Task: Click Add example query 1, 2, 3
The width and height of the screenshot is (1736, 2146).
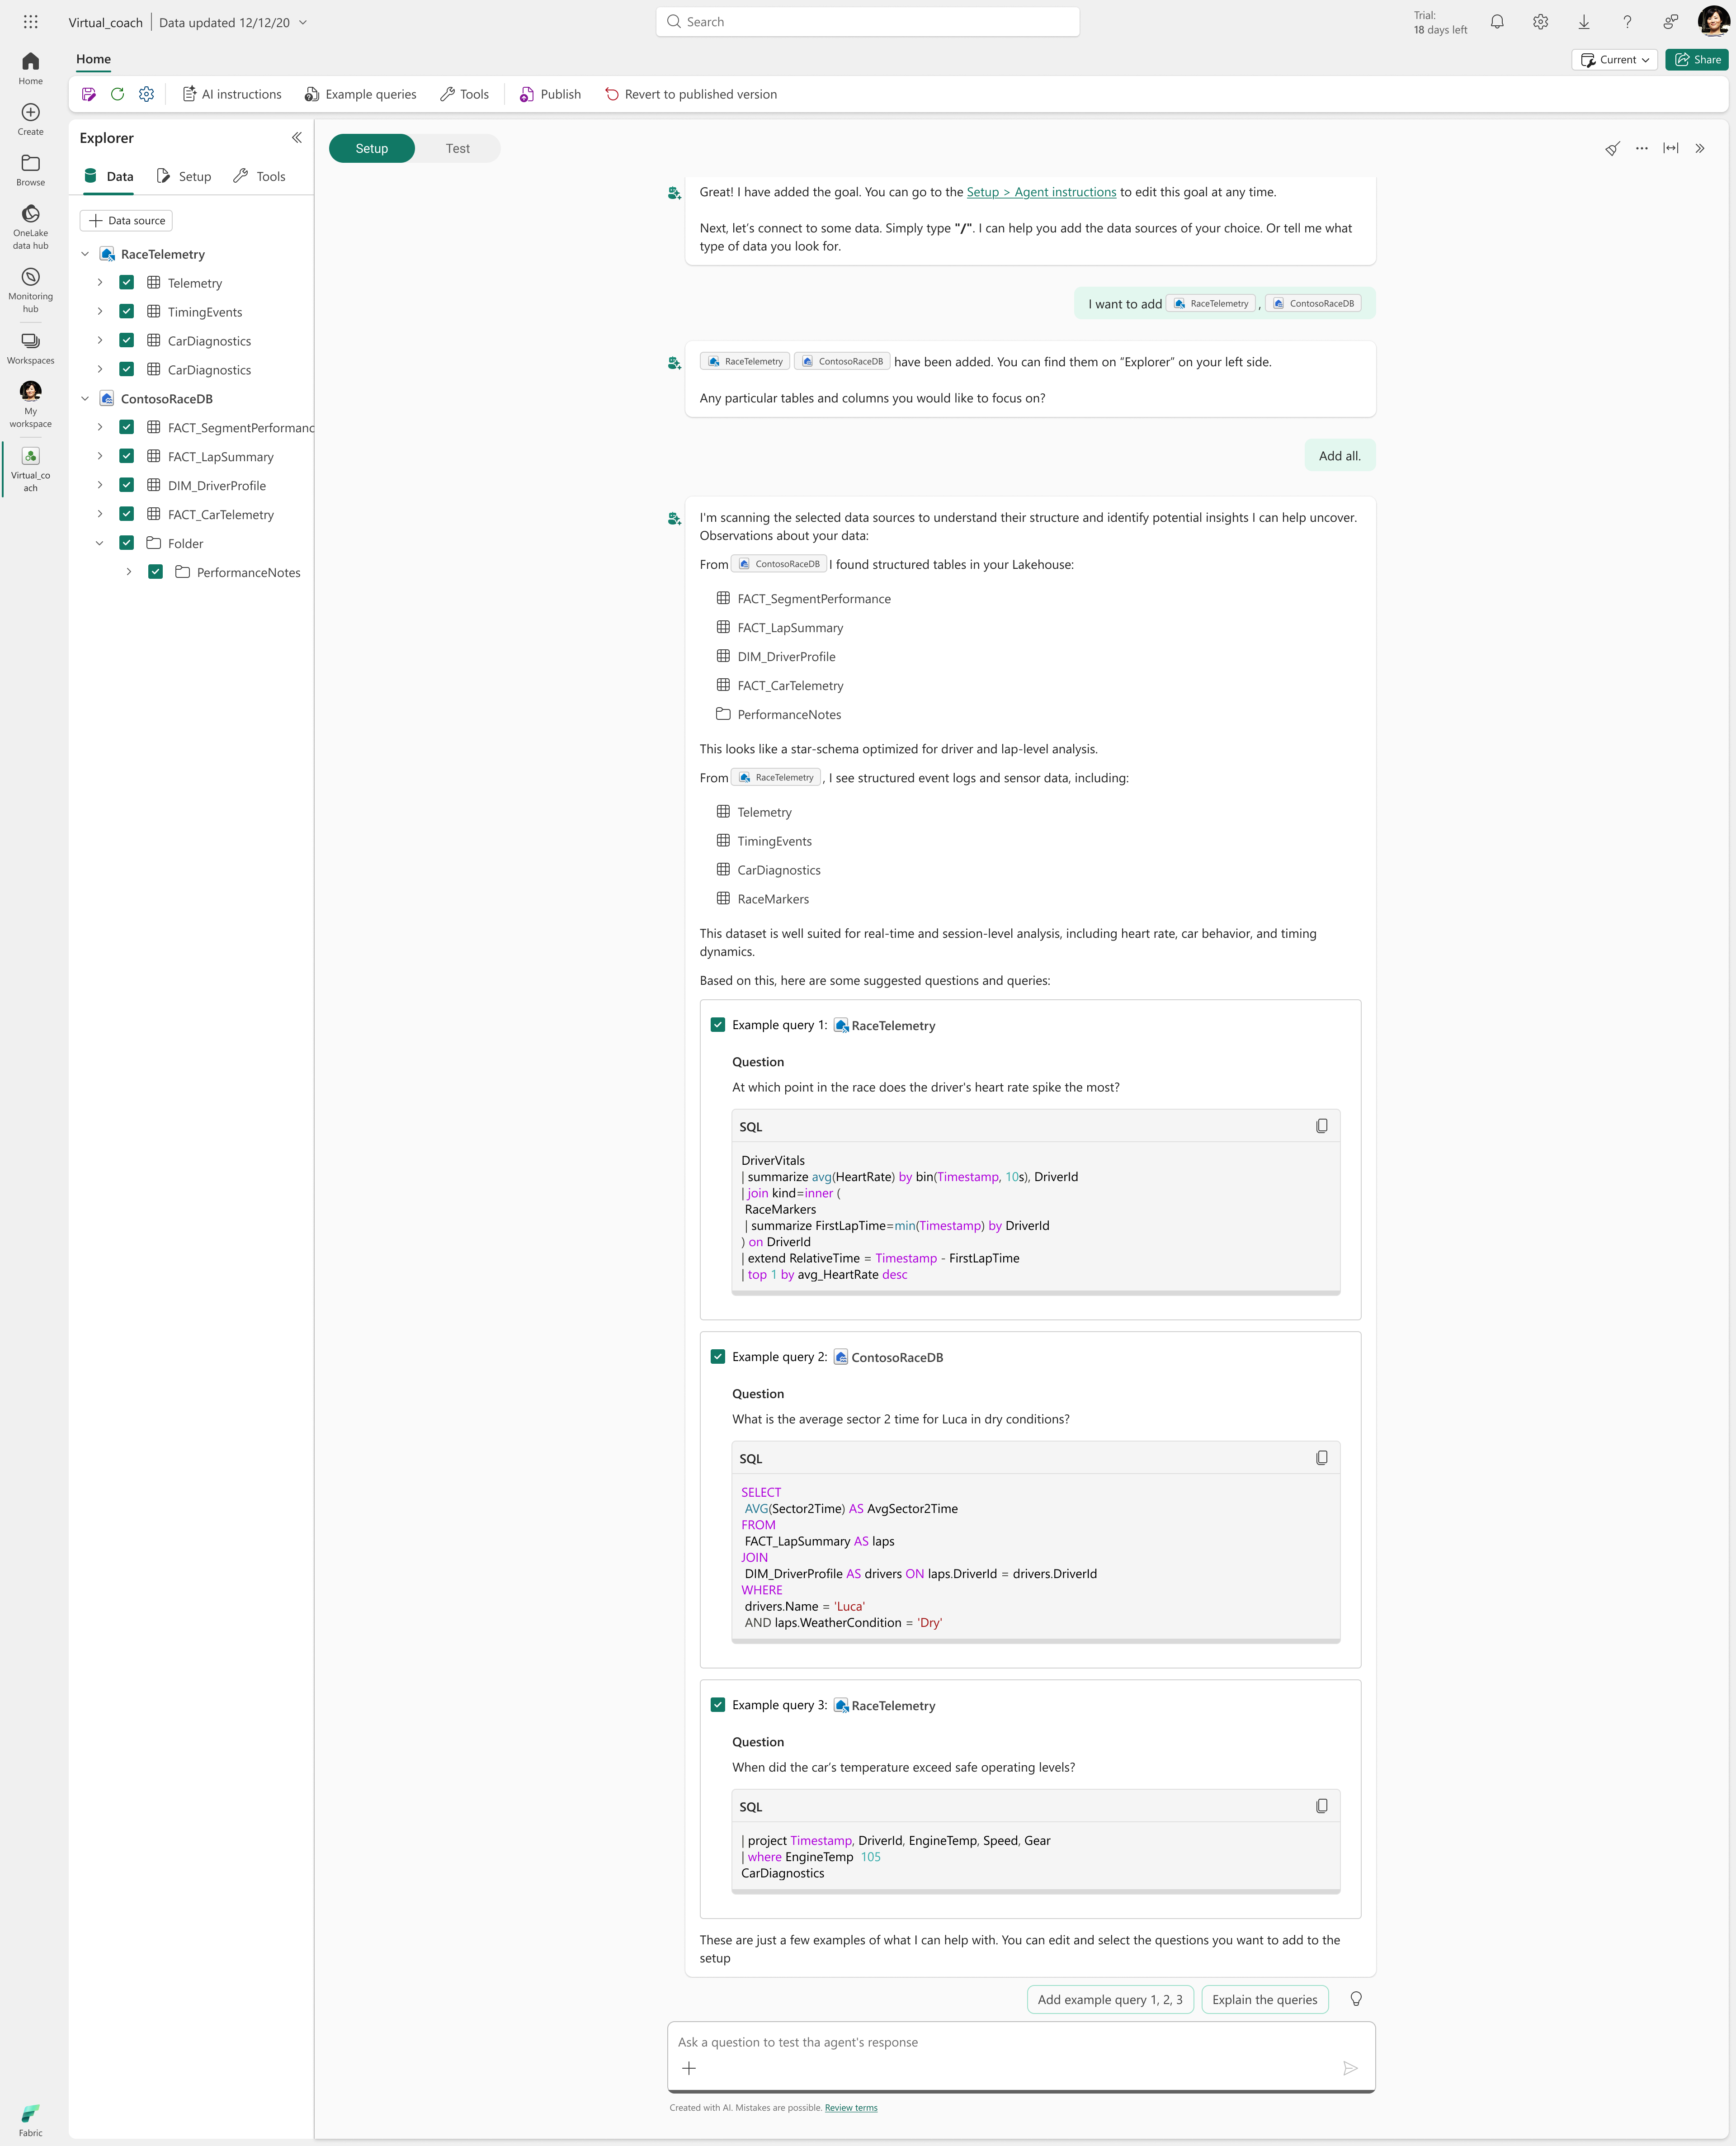Action: pos(1109,1999)
